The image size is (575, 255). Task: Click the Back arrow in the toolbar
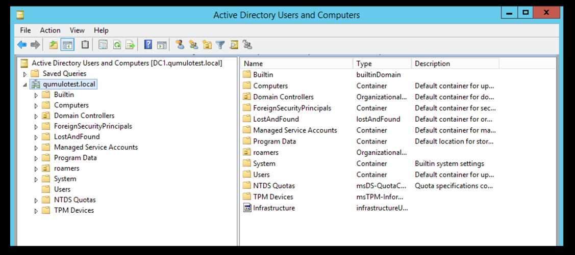point(22,45)
